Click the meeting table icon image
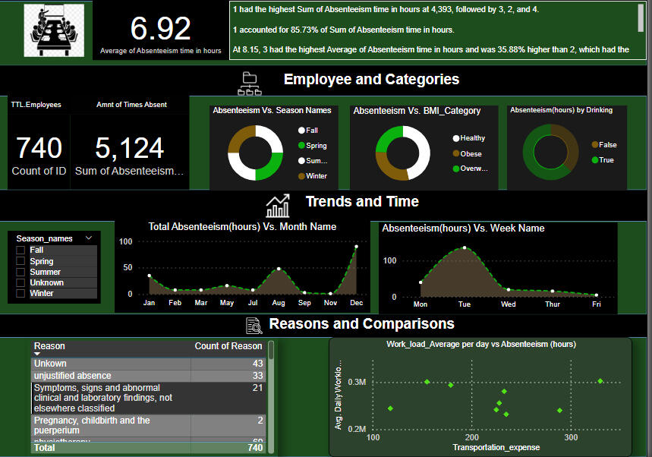 [x=53, y=30]
